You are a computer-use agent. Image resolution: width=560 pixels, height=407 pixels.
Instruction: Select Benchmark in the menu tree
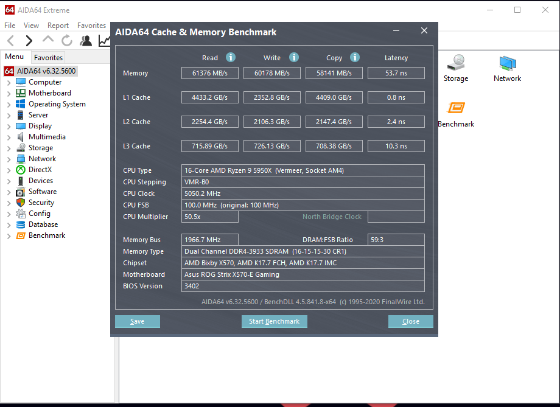tap(47, 235)
